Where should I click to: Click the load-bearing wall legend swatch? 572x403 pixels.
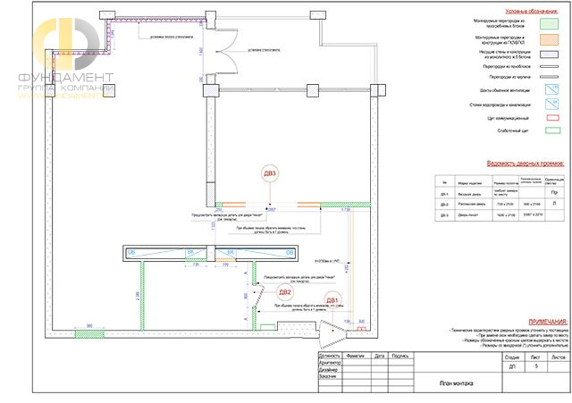point(549,55)
